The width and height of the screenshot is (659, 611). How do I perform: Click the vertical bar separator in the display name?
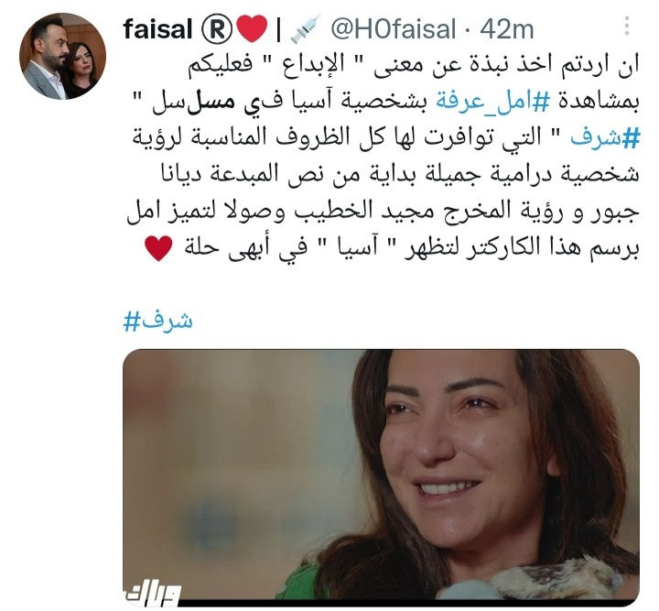[278, 29]
